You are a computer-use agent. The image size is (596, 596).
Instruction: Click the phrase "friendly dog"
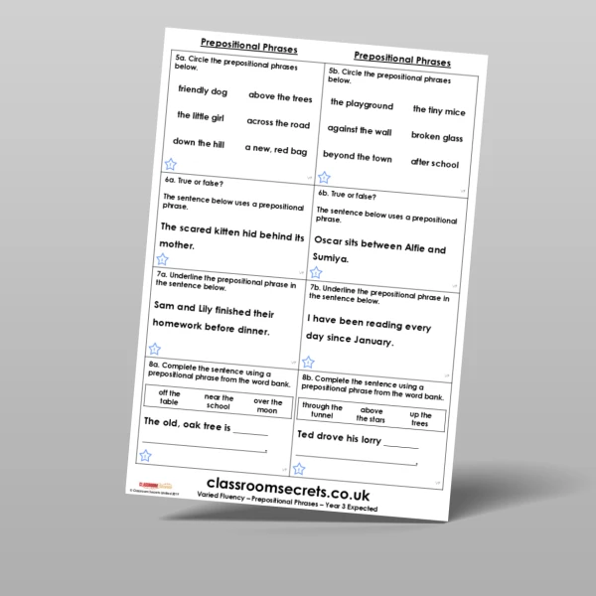(x=203, y=90)
